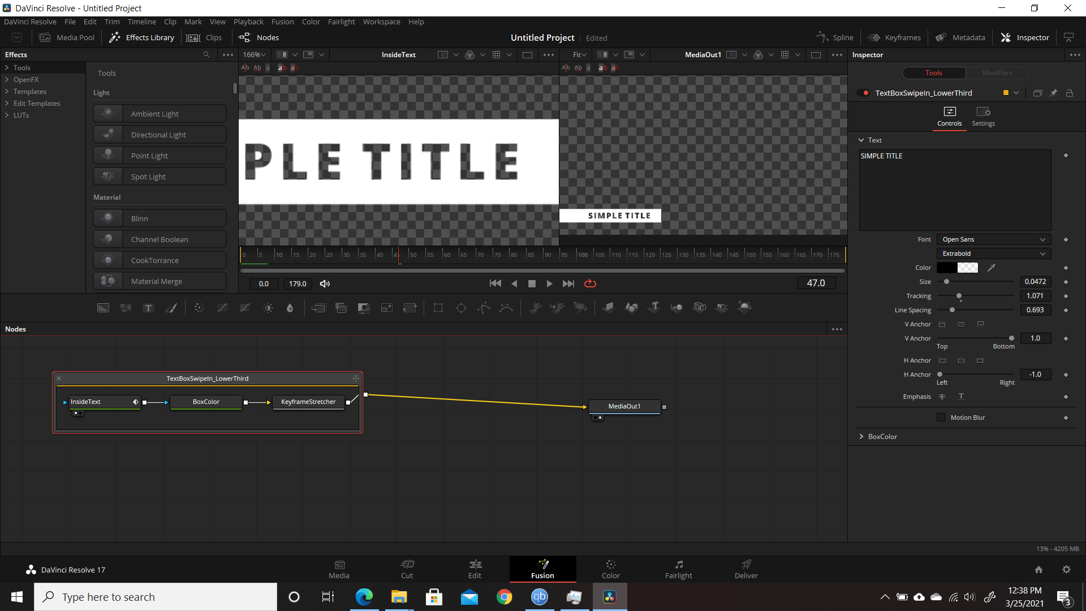Select the Ellipse mask tool icon
The image size is (1086, 611).
tap(461, 308)
